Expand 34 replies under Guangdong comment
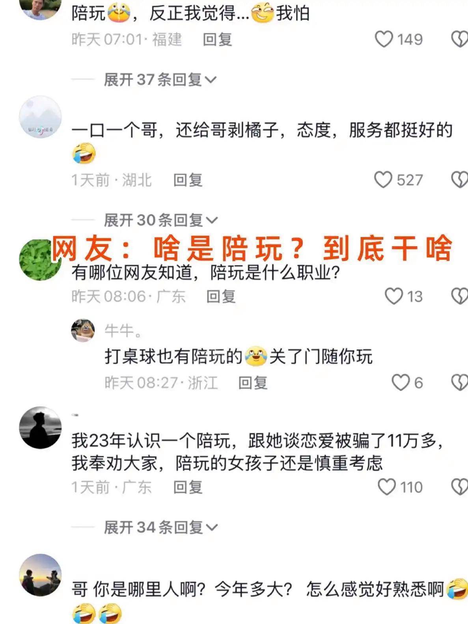Viewport: 468px width, 624px height. point(160,527)
